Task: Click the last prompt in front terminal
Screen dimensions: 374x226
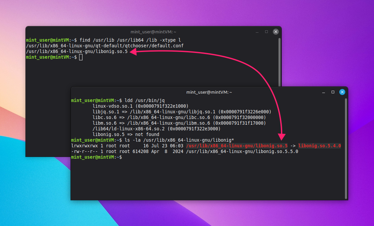Action: [97, 157]
